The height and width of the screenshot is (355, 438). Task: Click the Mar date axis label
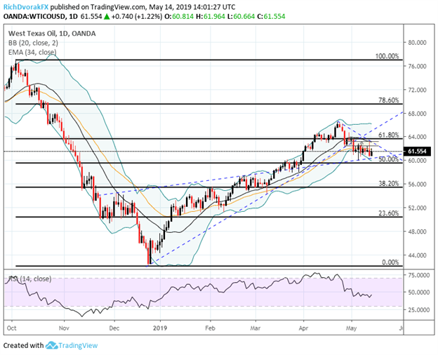point(255,328)
